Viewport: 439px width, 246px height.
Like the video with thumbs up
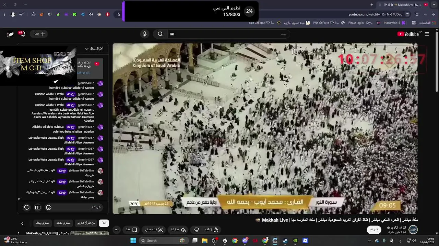tap(212, 230)
